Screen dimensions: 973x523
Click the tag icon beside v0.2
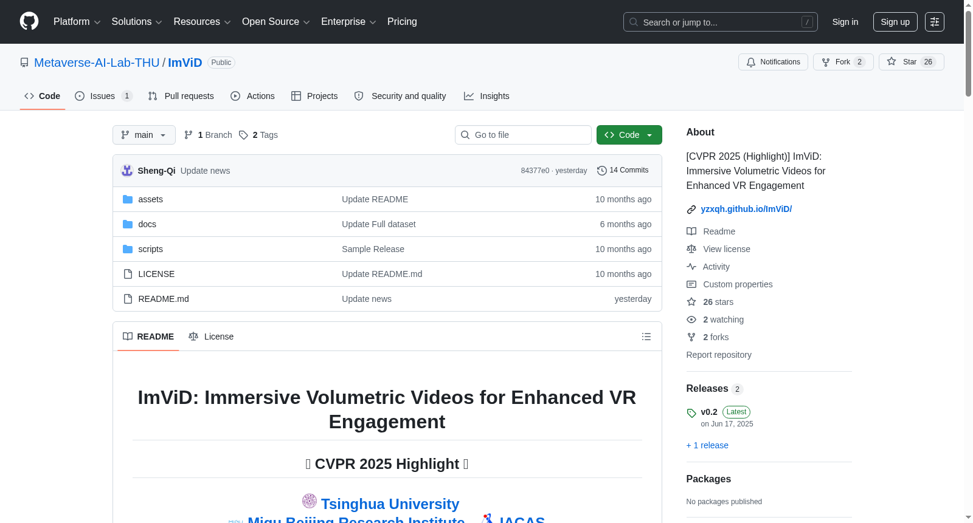(x=691, y=413)
